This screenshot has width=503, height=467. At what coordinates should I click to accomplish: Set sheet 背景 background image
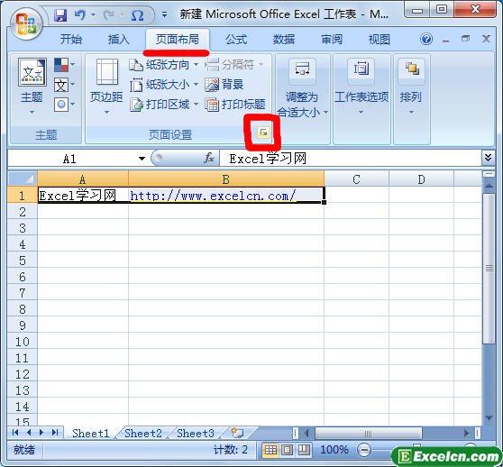224,85
